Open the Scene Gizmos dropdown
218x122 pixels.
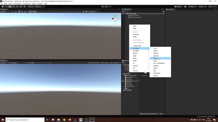tap(93, 12)
